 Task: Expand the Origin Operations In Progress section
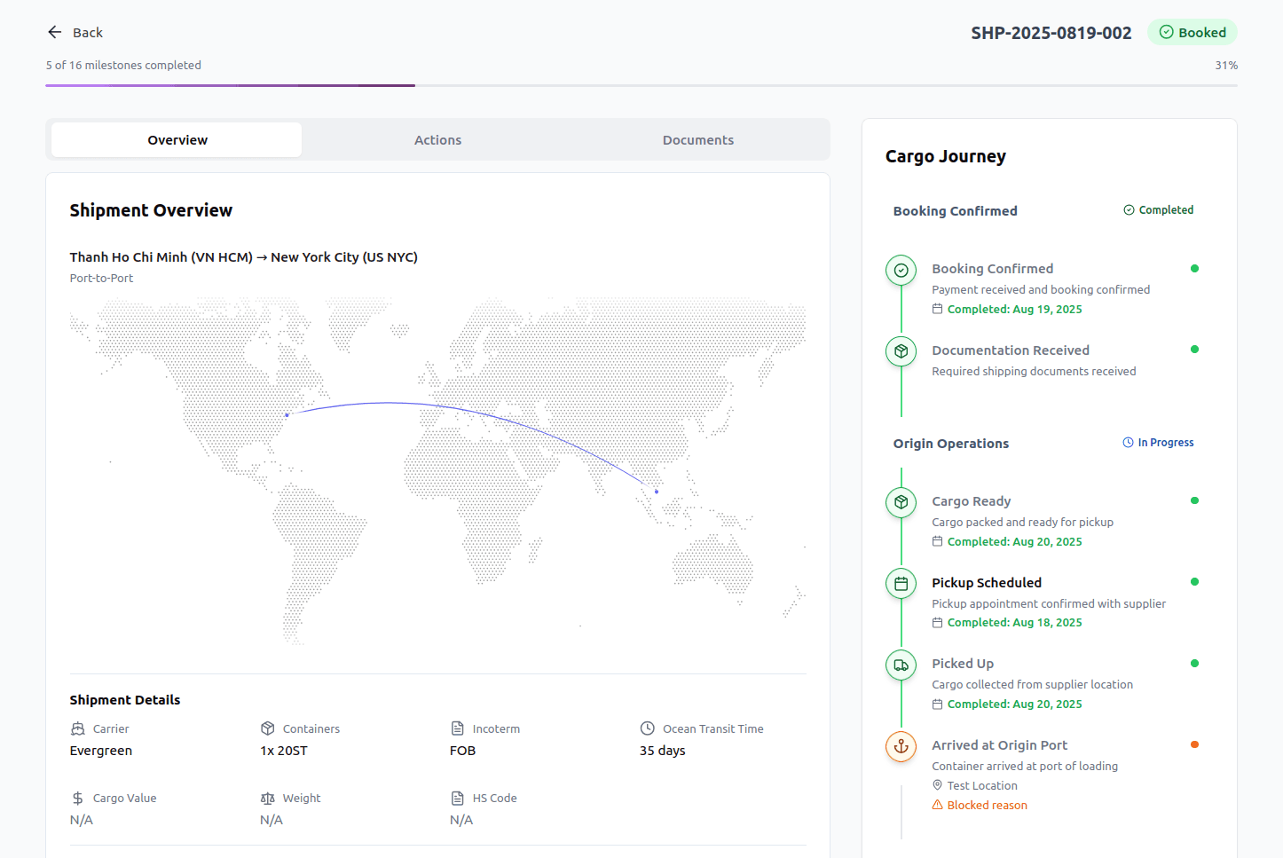(x=1158, y=442)
